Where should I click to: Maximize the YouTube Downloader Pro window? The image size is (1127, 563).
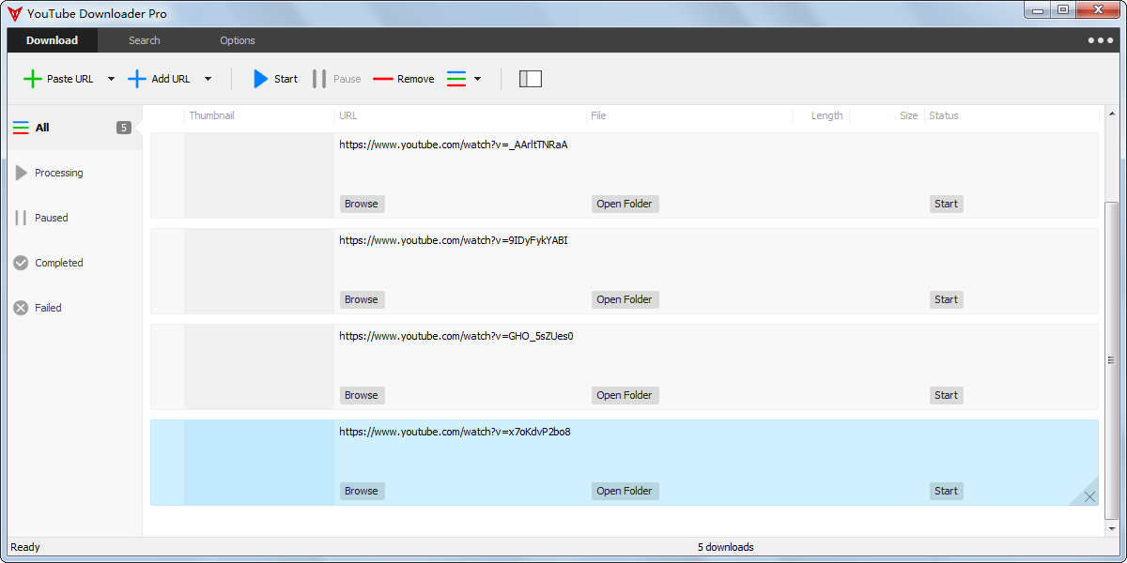point(1063,9)
